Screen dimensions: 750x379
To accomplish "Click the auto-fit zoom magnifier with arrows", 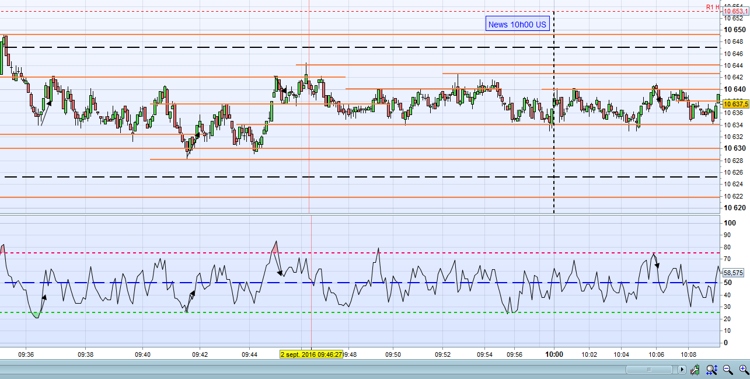I will coord(711,369).
